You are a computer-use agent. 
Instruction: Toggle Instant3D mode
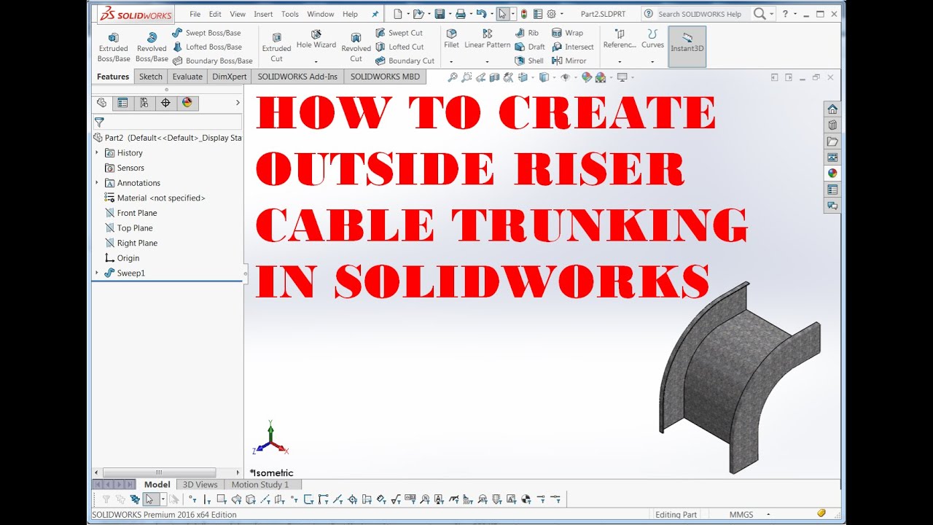point(687,47)
